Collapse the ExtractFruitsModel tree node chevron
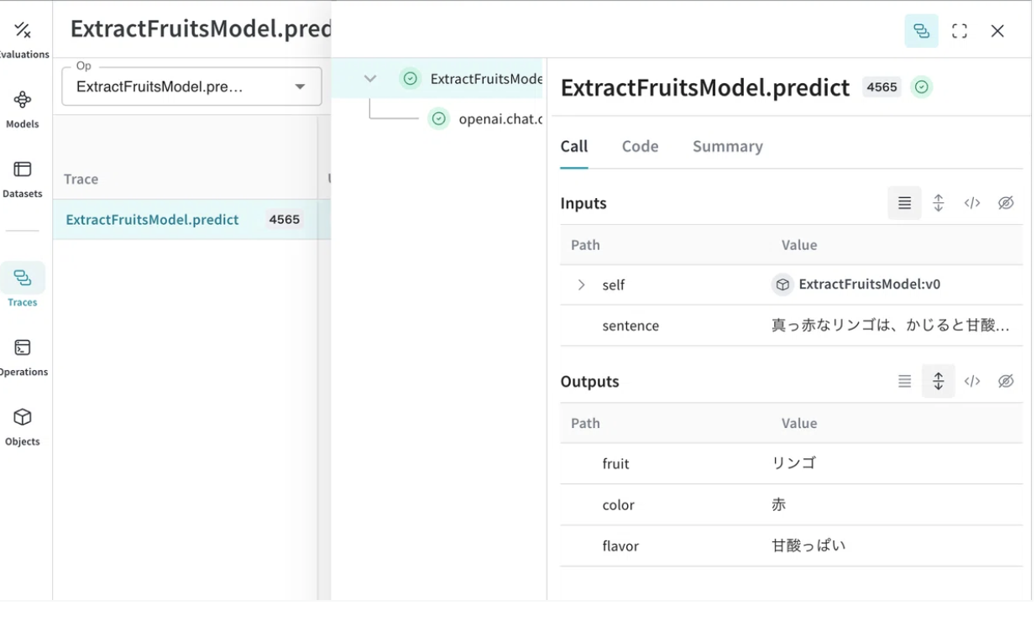The width and height of the screenshot is (1036, 626). coord(369,79)
